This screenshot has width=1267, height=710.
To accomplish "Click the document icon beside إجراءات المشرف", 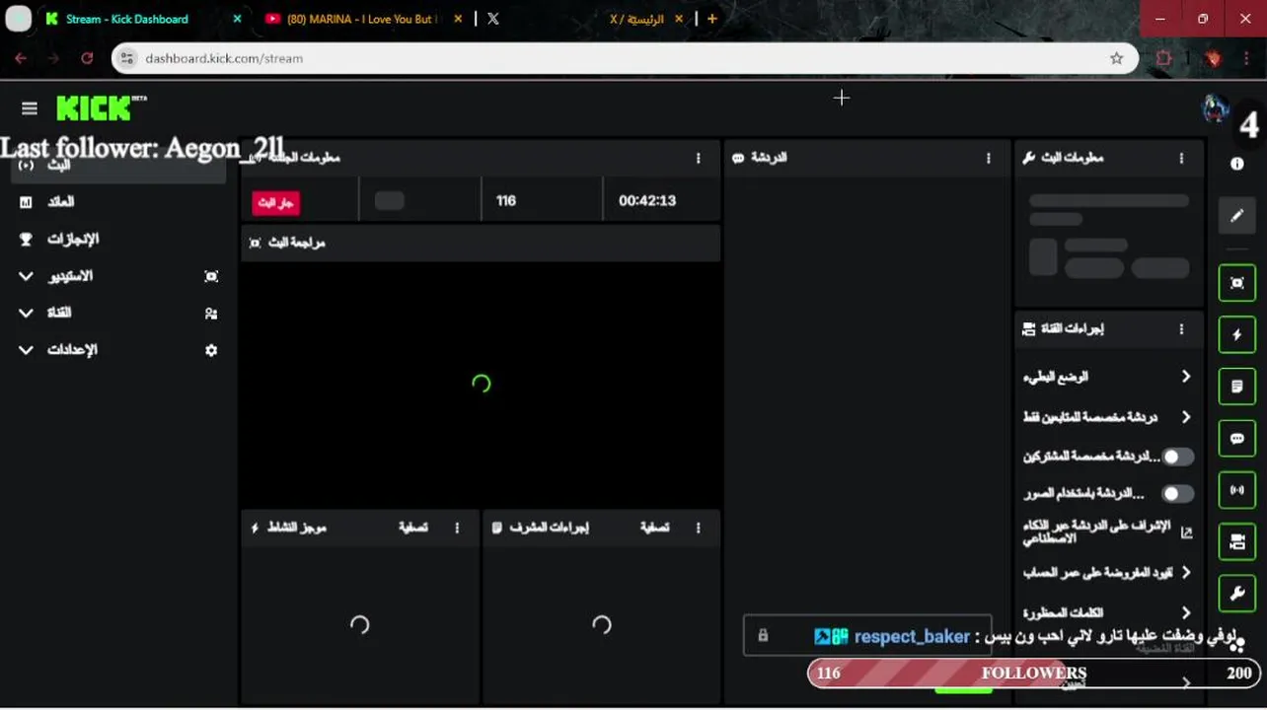I will point(496,528).
